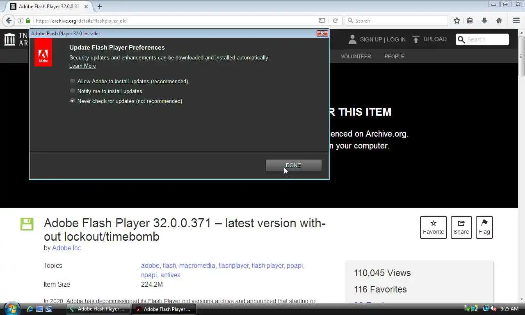Screen dimensions: 525x315
Task: Click the UPLOAD text link
Action: [x=435, y=39]
